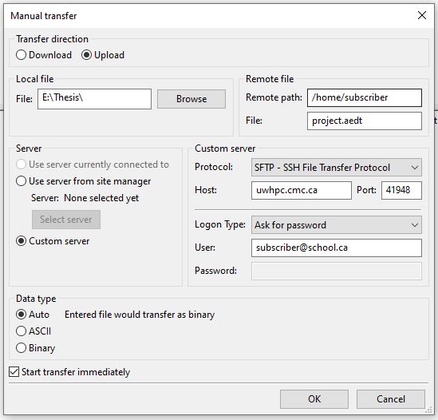Image resolution: width=438 pixels, height=420 pixels.
Task: Expand the Logon Type dropdown
Action: pyautogui.click(x=337, y=225)
